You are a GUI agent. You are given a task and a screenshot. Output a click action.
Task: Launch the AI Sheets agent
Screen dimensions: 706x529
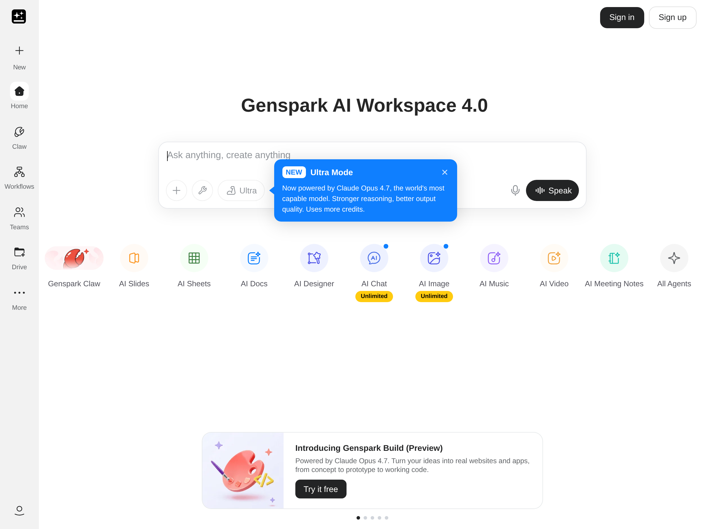(194, 258)
